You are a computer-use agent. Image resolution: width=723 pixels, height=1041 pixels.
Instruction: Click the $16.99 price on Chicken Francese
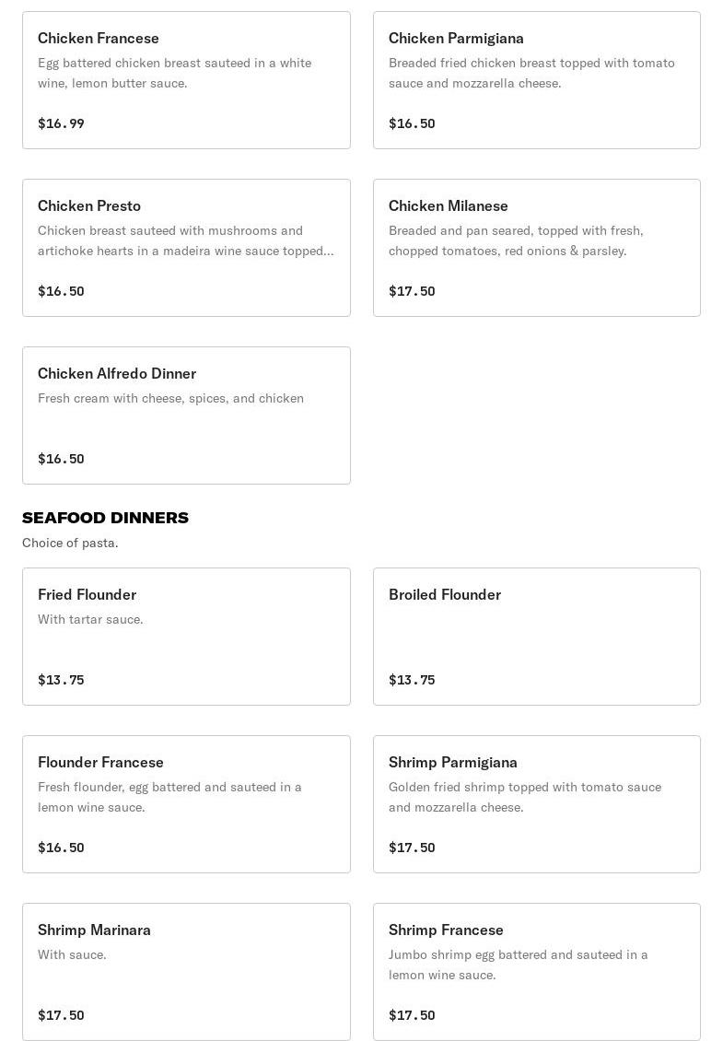(x=61, y=123)
